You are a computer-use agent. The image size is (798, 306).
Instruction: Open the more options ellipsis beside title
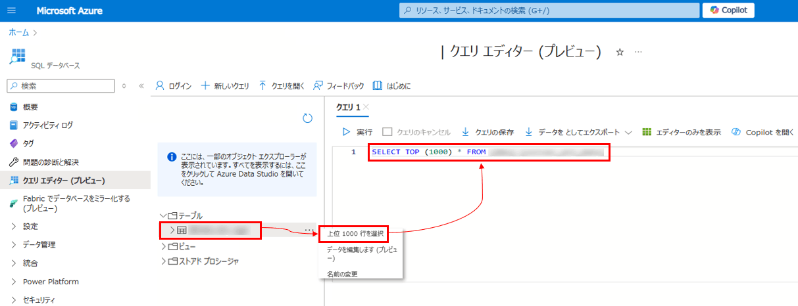(x=638, y=52)
